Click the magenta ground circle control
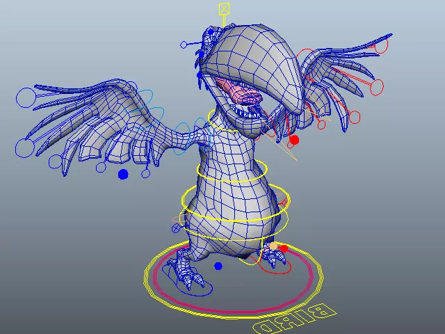Screen dimensions: 445x334 (234, 280)
